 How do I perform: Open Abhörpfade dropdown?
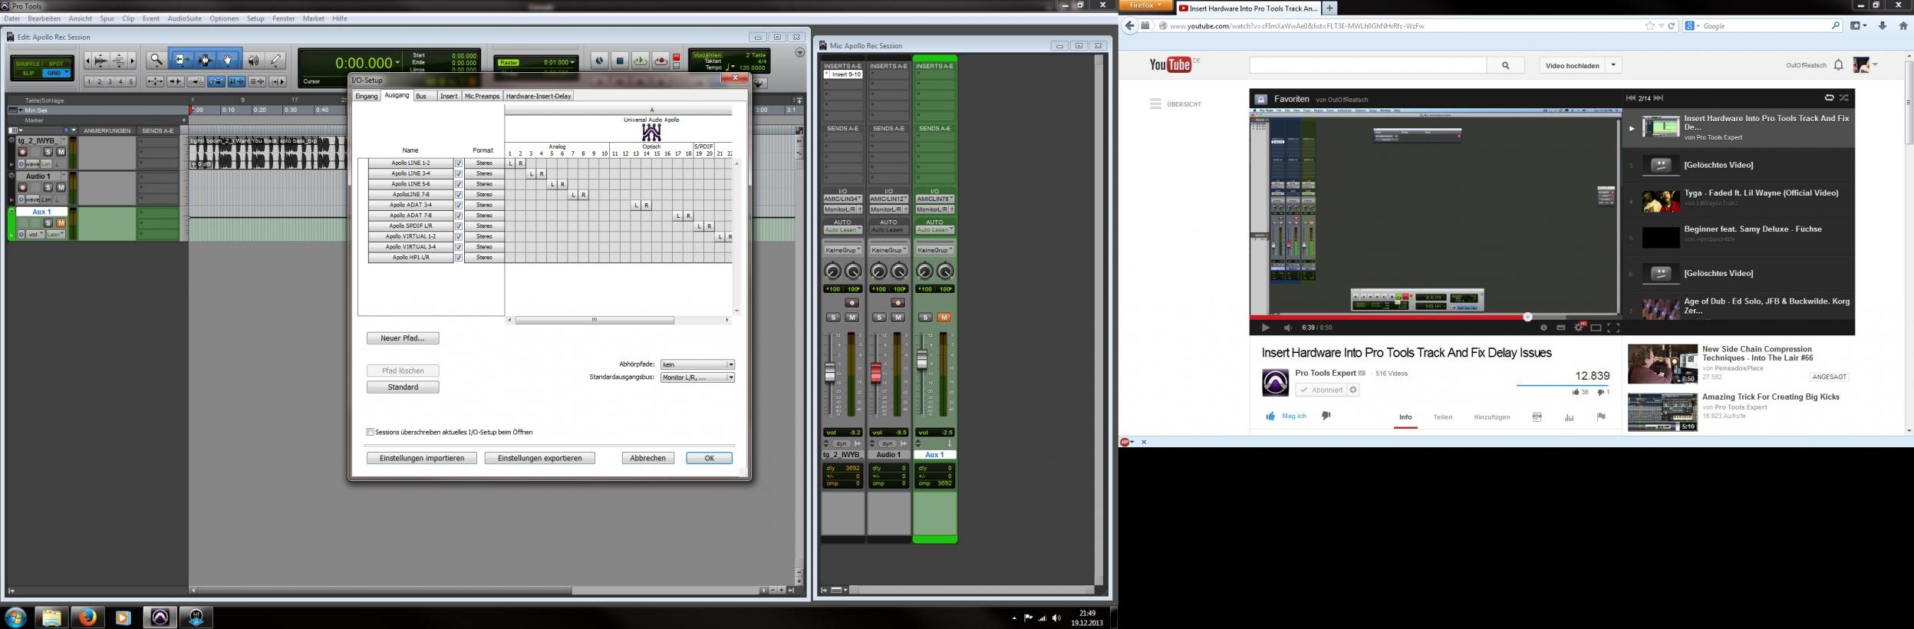click(x=697, y=364)
